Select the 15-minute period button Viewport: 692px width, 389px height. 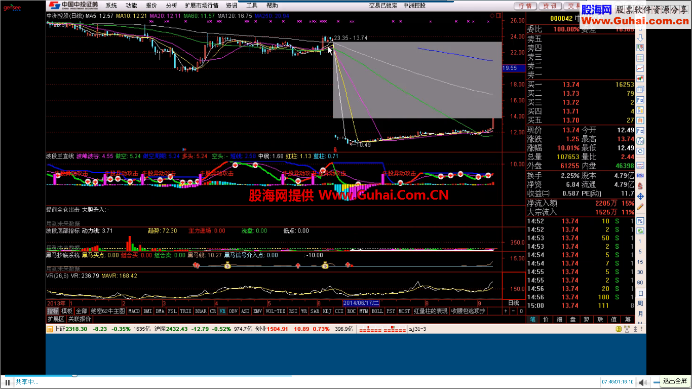pos(640,262)
